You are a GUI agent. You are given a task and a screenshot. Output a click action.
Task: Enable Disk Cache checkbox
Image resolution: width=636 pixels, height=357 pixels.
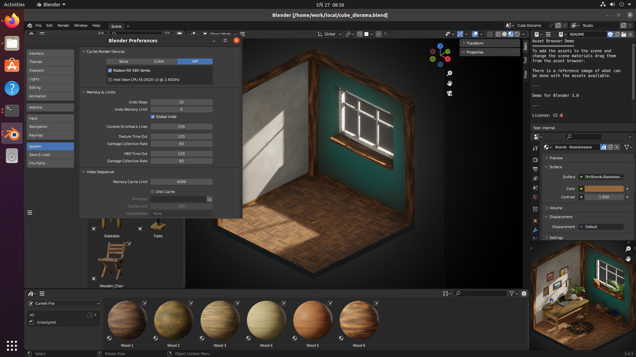point(153,192)
